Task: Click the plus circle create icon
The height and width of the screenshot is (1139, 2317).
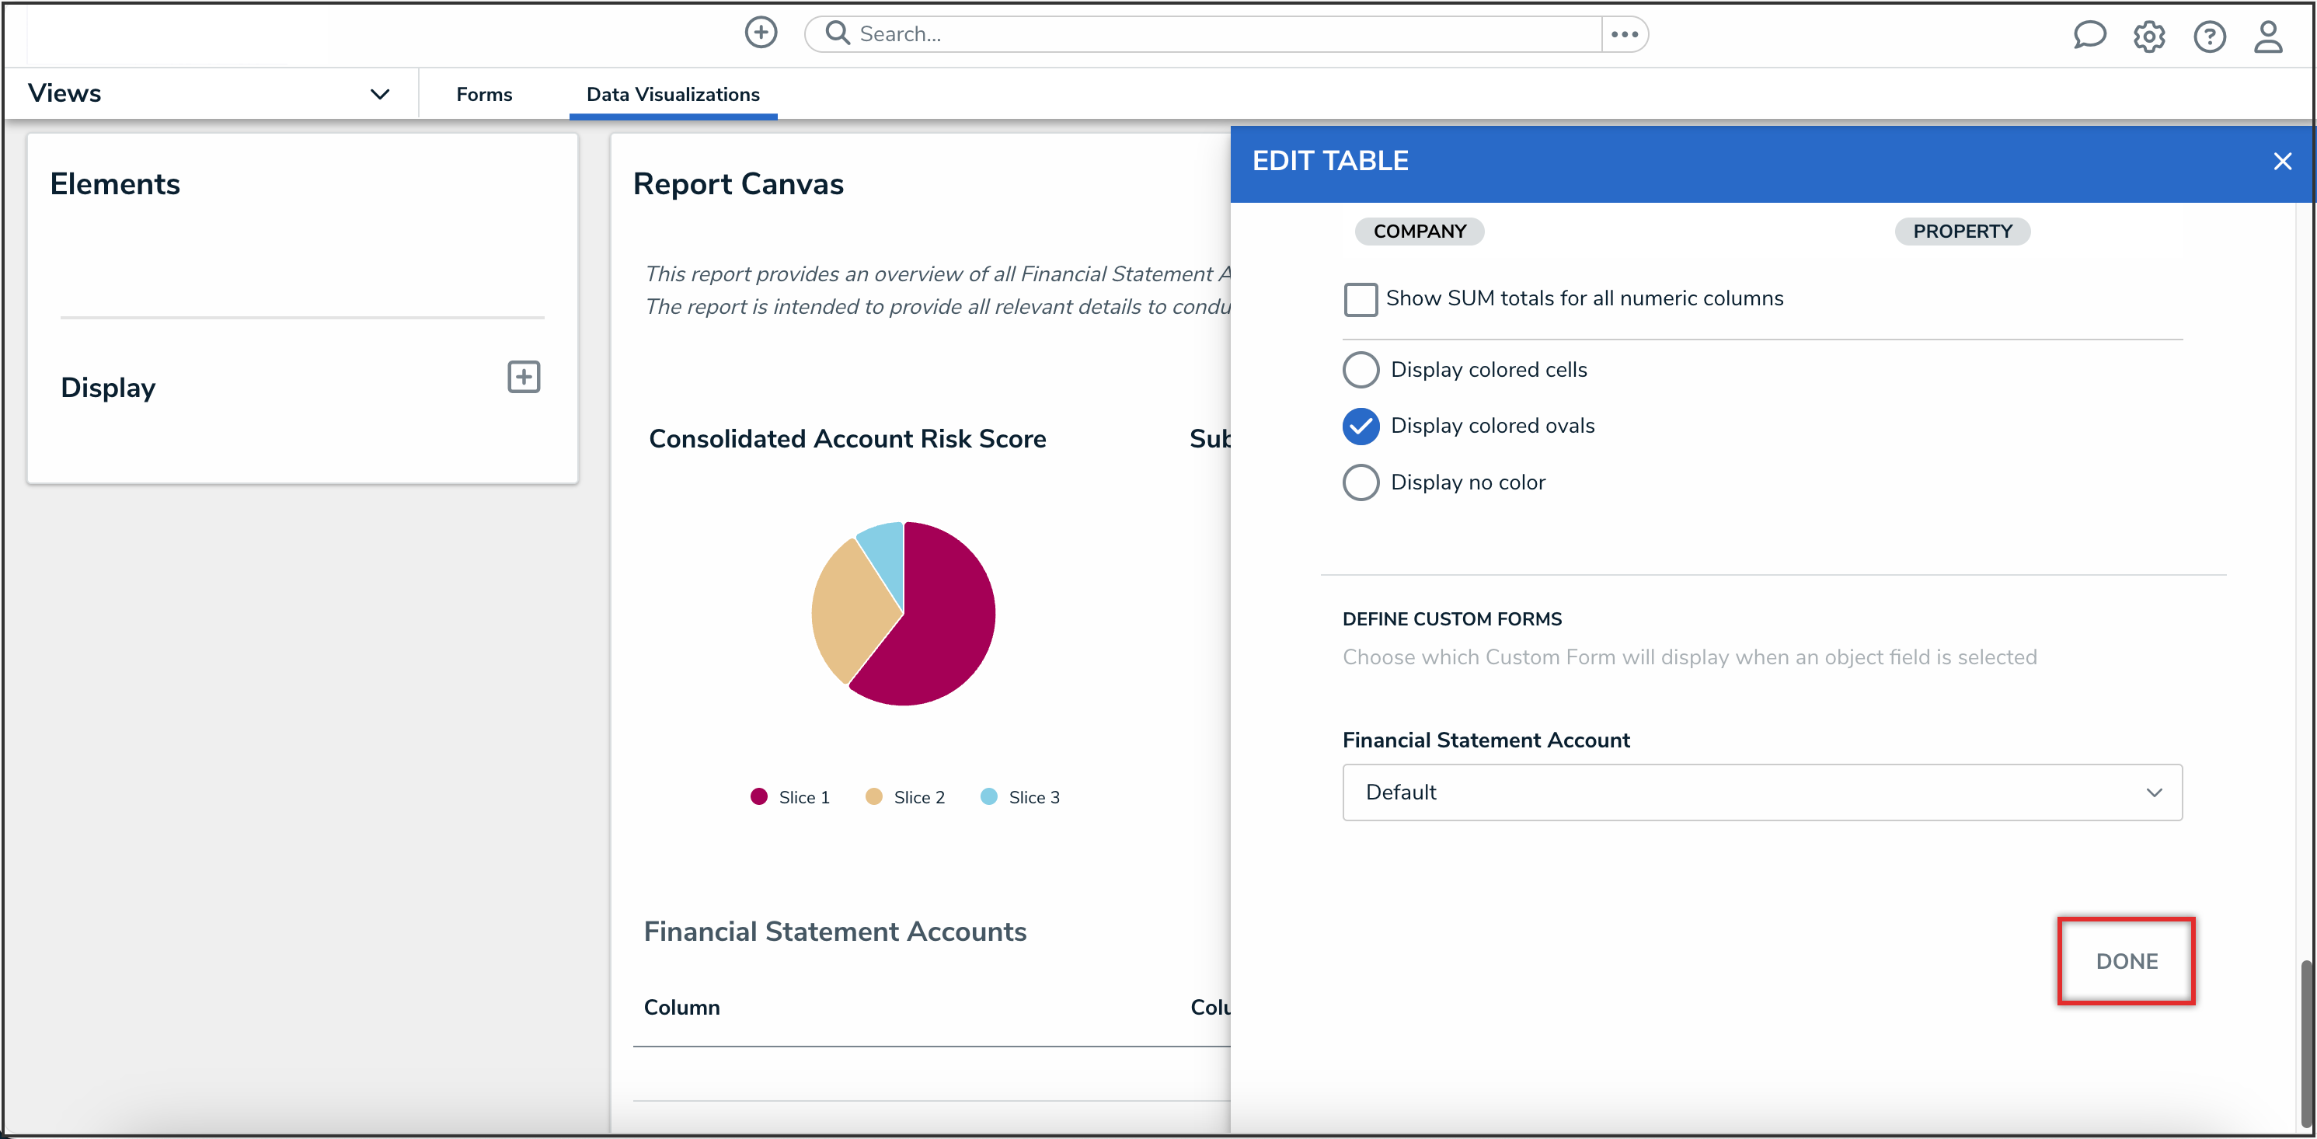Action: point(760,33)
